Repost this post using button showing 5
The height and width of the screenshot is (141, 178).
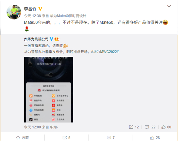click(x=66, y=138)
